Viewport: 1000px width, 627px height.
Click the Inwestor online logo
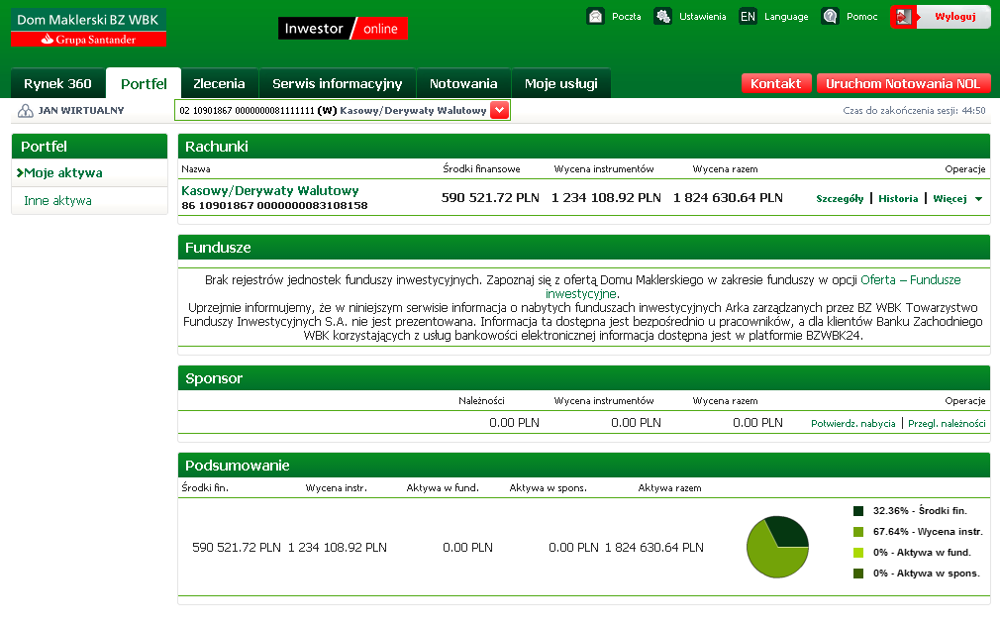point(343,28)
